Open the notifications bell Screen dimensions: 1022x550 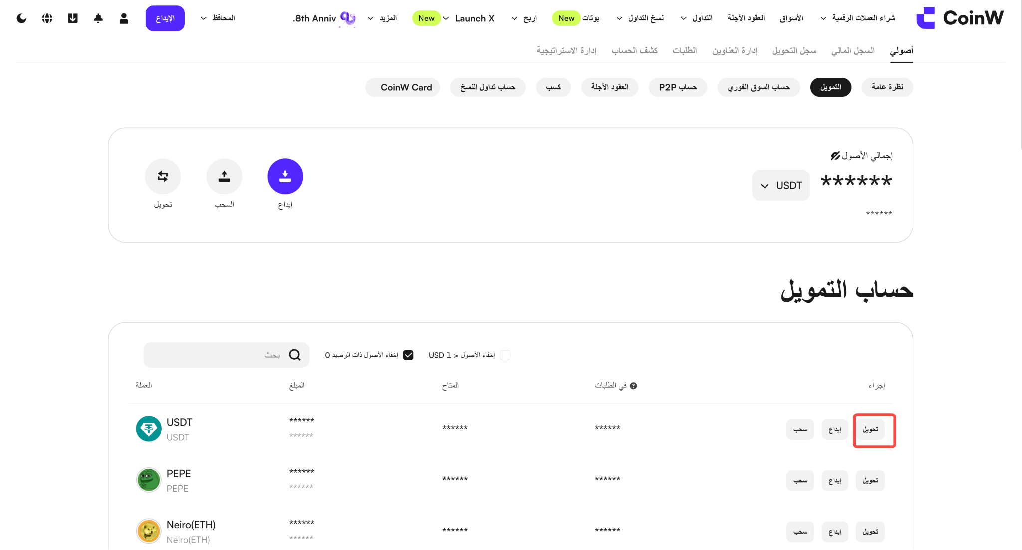[x=98, y=18]
